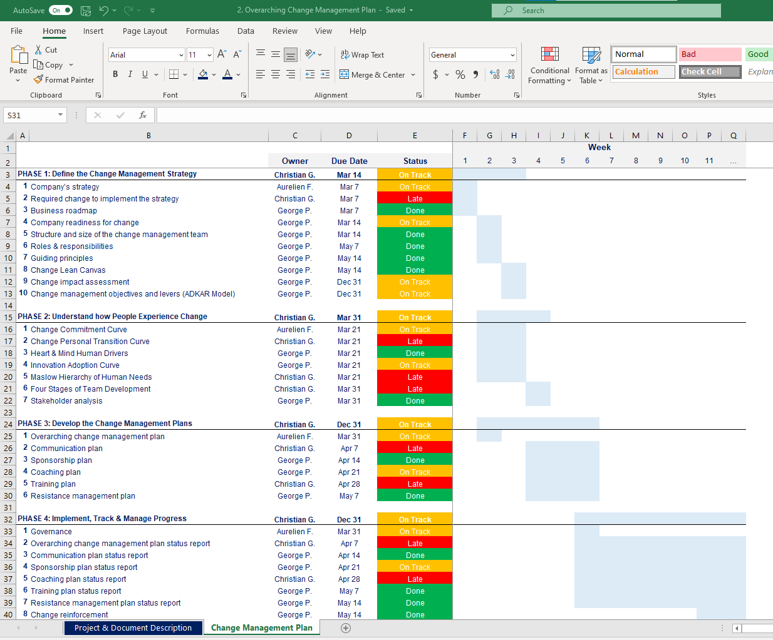Toggle Bottom Align button
Viewport: 773px width, 640px height.
(x=291, y=54)
